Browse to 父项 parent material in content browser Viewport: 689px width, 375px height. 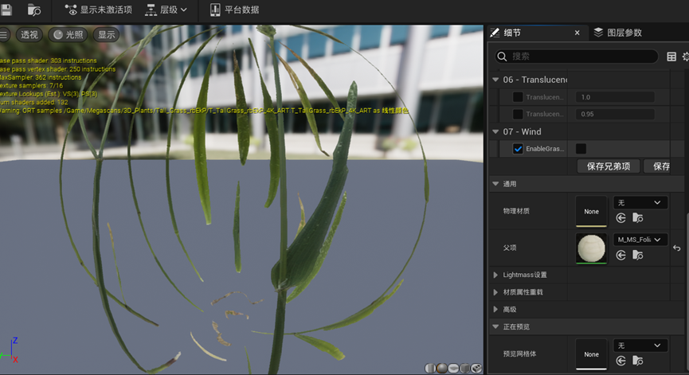pos(637,255)
